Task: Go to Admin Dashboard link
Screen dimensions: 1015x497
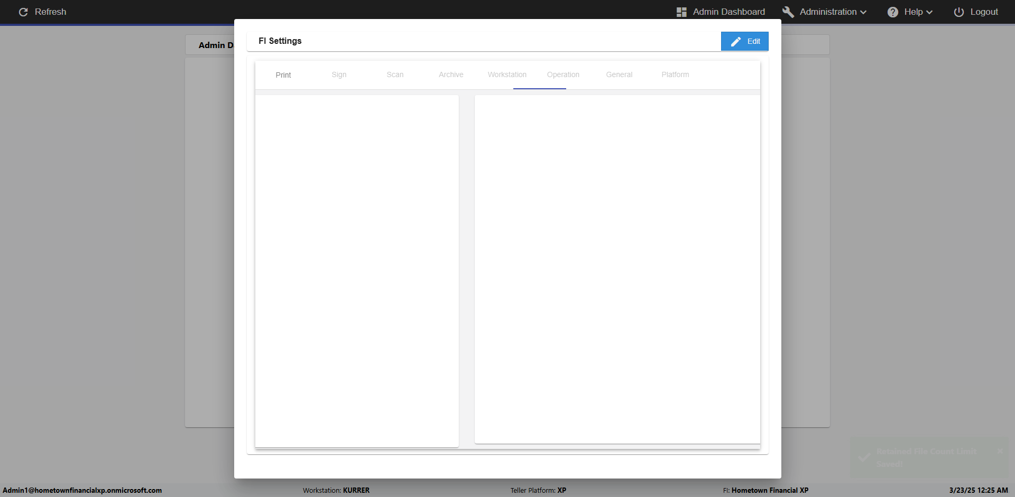Action: (728, 12)
